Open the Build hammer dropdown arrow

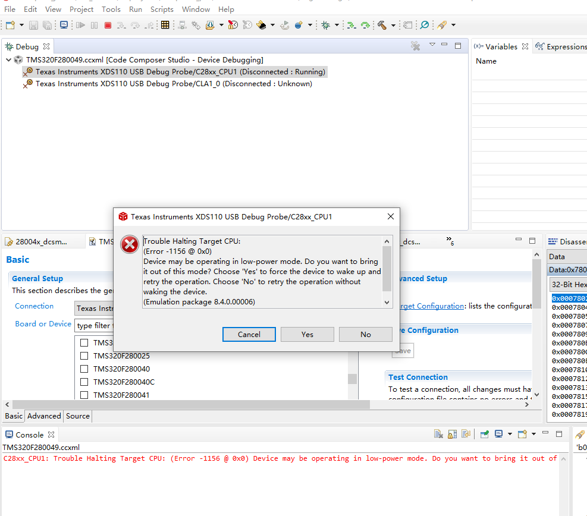393,25
